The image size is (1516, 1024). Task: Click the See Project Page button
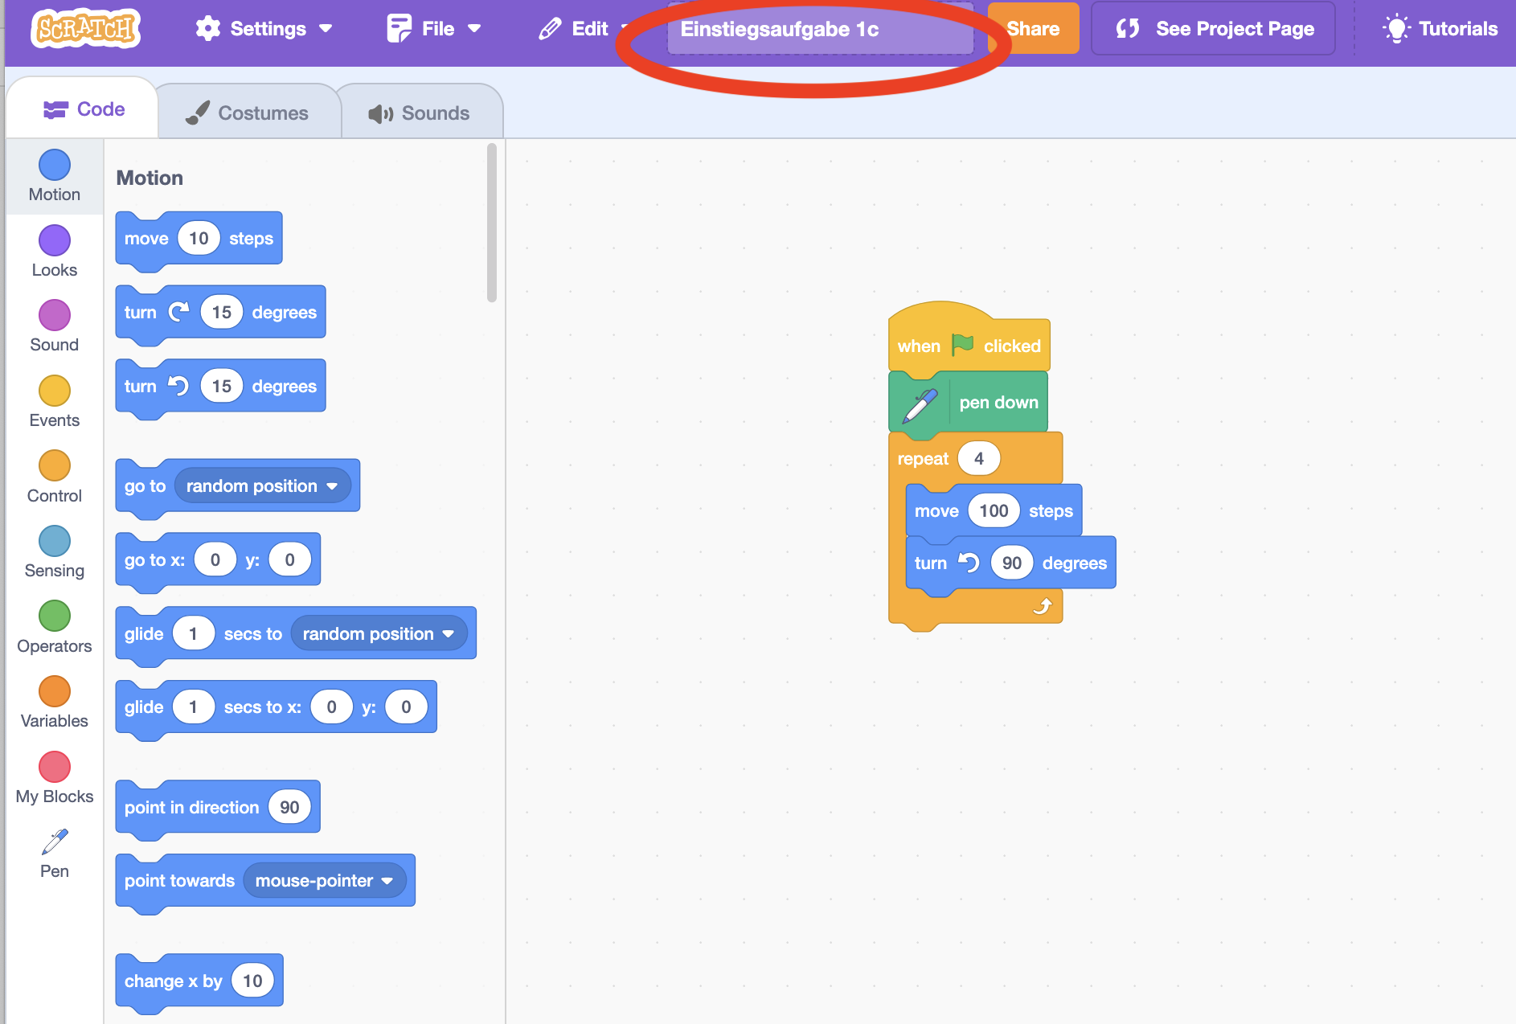pyautogui.click(x=1214, y=29)
